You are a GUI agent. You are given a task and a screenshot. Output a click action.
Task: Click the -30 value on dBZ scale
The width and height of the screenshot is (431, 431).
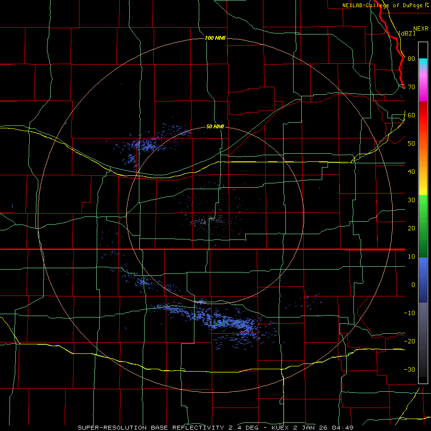point(409,369)
